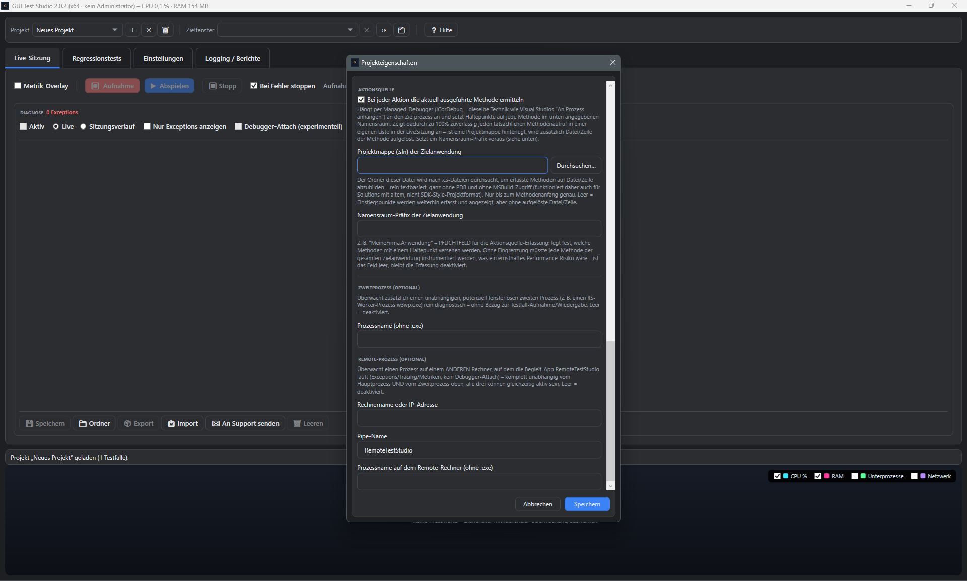Click the Import button
Screen dimensions: 967x581
(183, 423)
